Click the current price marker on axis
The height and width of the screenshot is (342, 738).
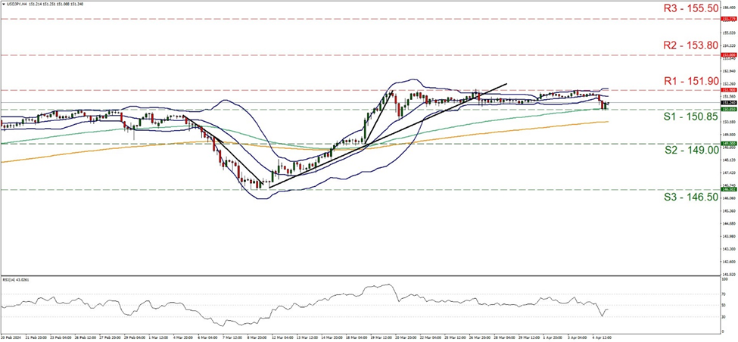(727, 102)
